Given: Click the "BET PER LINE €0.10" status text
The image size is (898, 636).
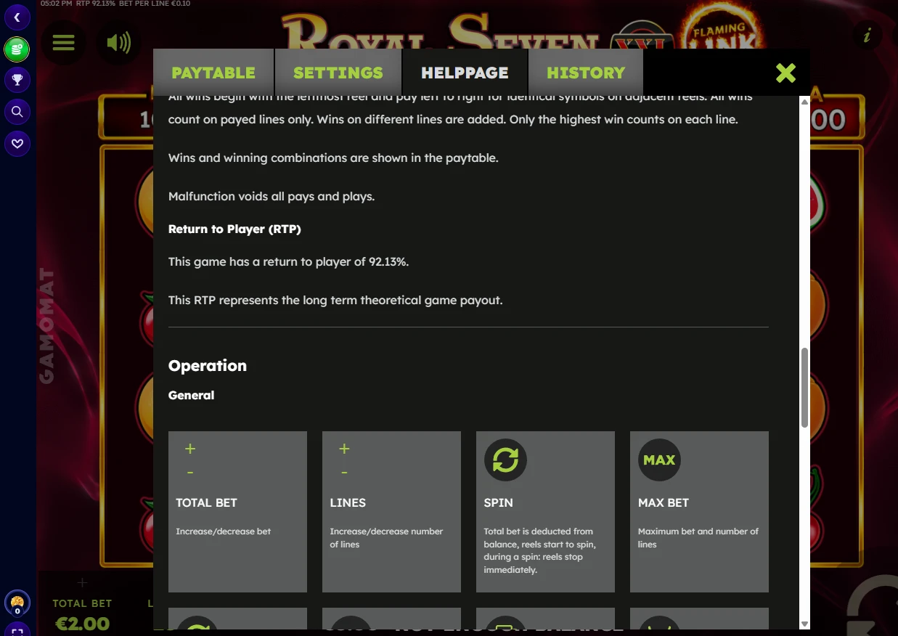Looking at the screenshot, I should (155, 4).
